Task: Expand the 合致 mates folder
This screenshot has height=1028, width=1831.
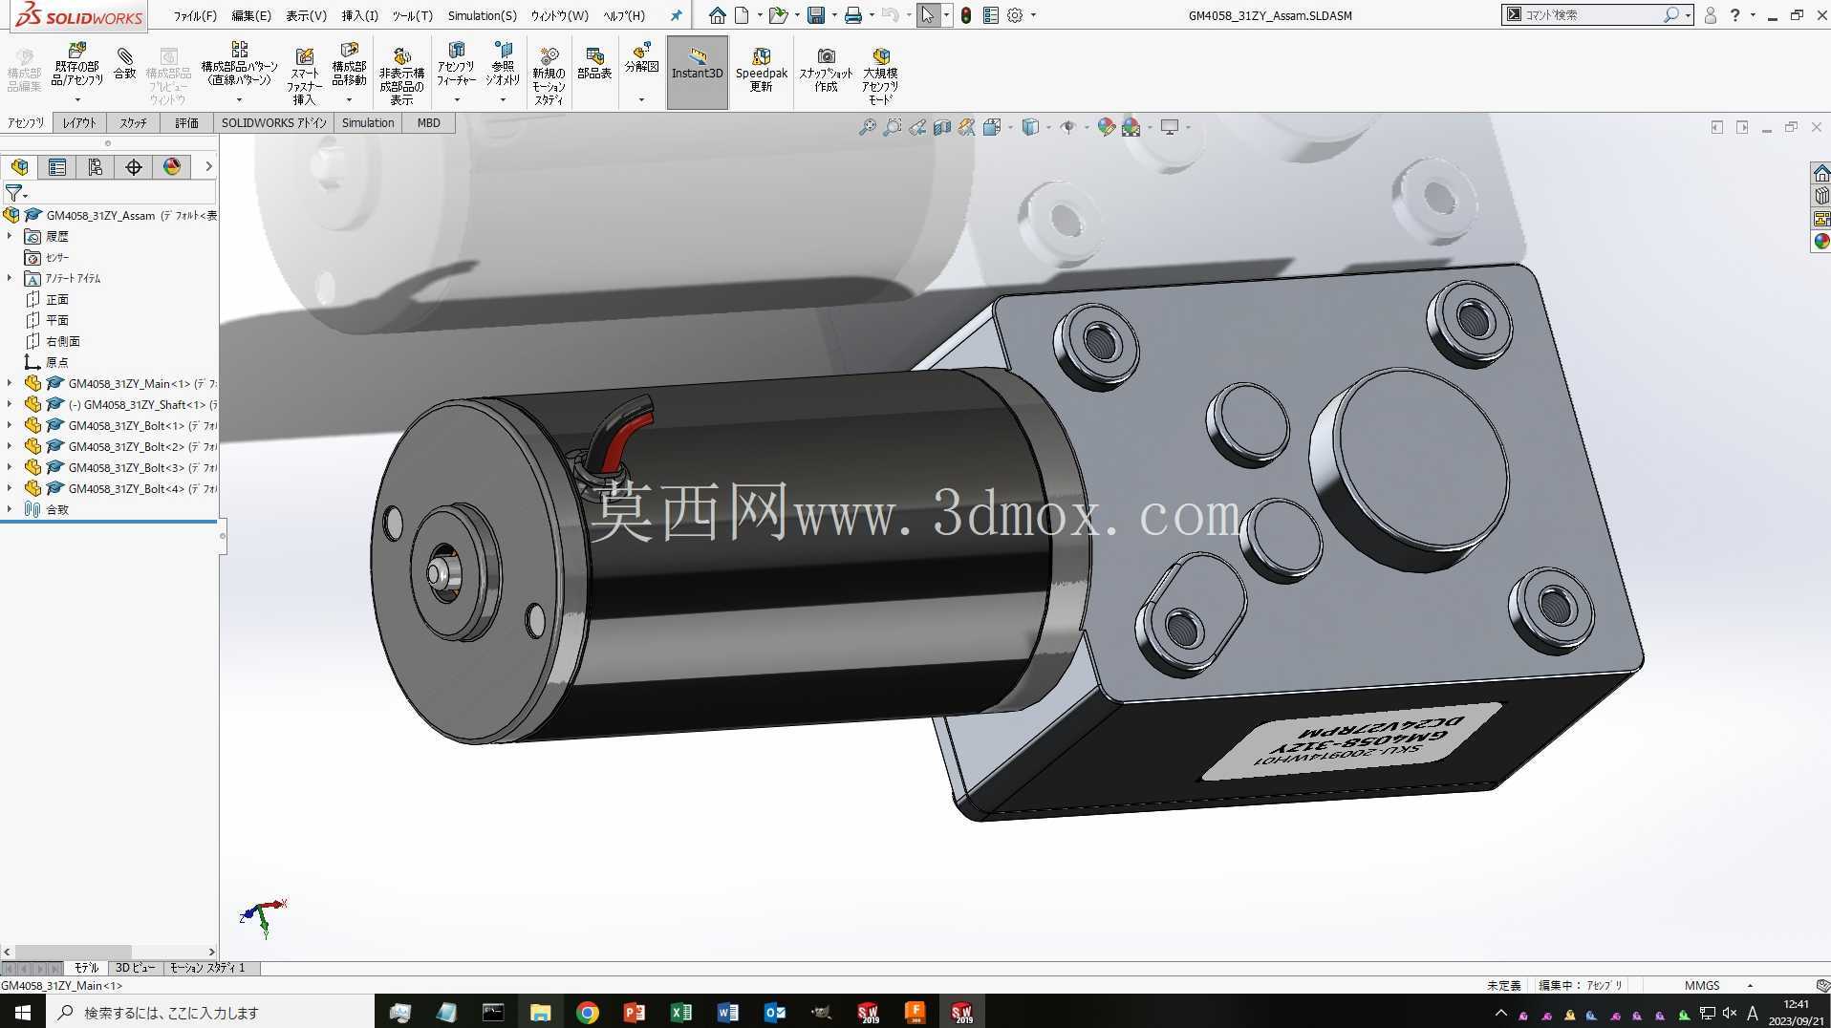Action: tap(10, 509)
